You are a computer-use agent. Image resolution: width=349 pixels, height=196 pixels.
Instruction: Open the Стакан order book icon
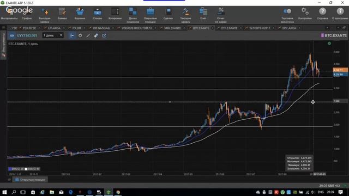pyautogui.click(x=98, y=14)
